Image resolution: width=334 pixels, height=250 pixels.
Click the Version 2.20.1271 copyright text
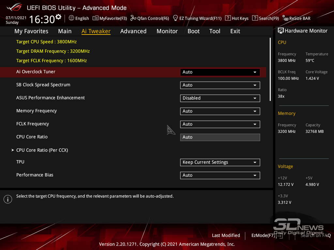click(167, 244)
